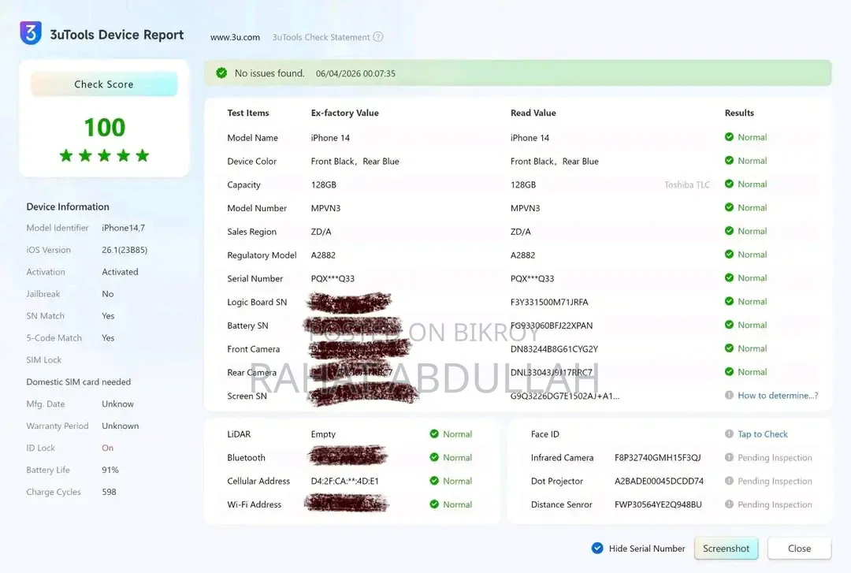Click the pending icon in Distance Sensor row
This screenshot has width=851, height=573.
[x=729, y=504]
